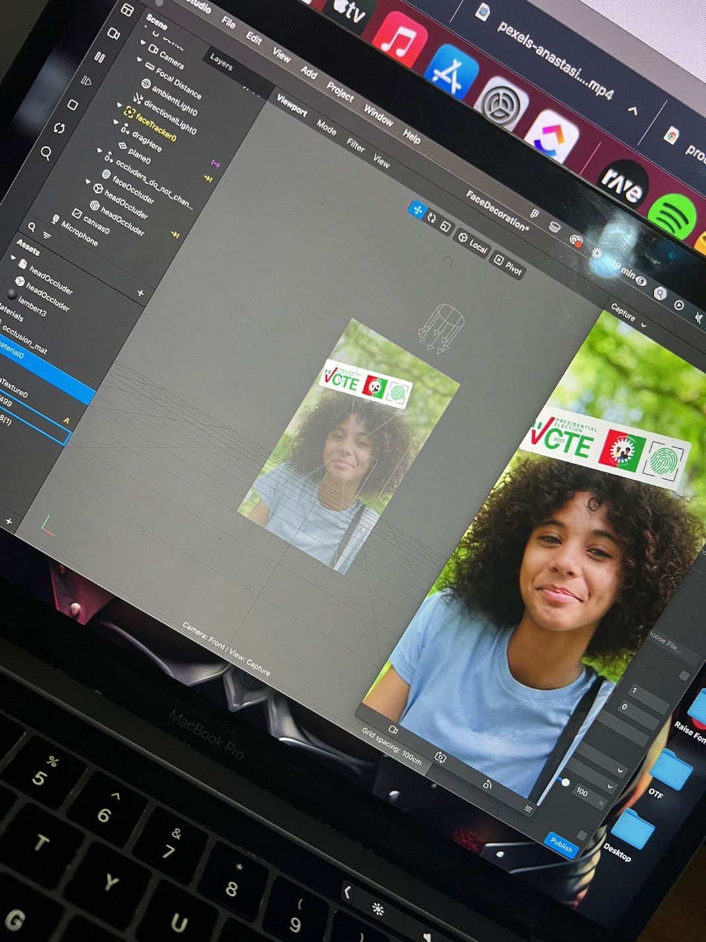This screenshot has width=706, height=942.
Task: Click the rotate-device icon under the preview
Action: point(487,784)
